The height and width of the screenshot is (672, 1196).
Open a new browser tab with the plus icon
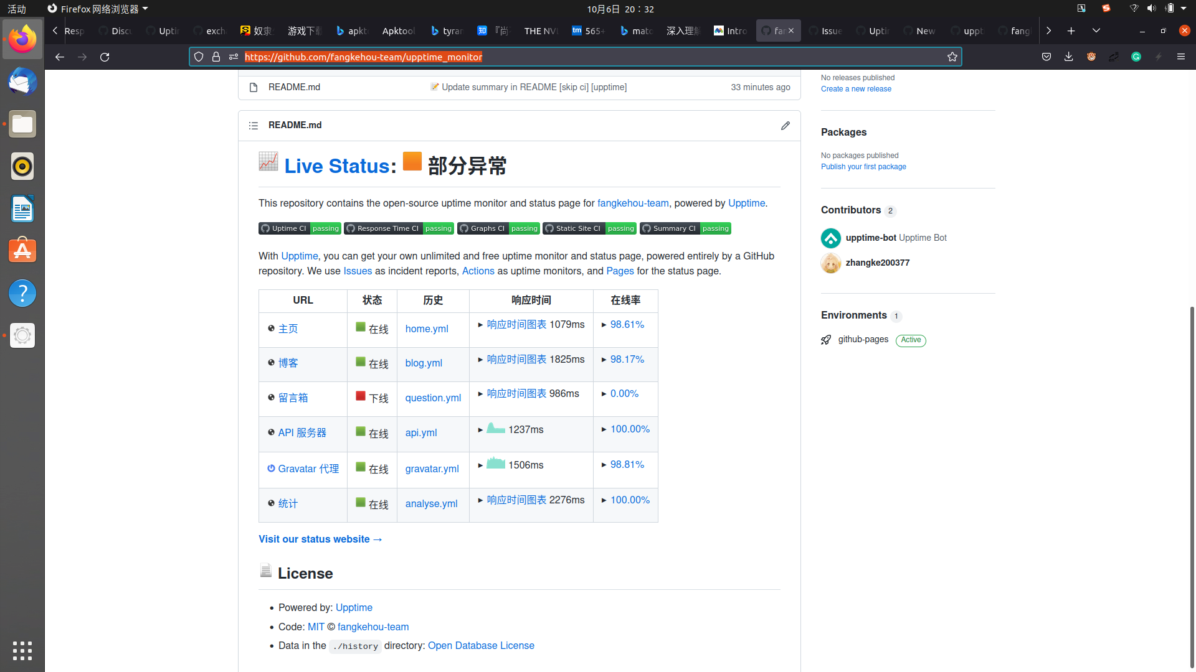tap(1071, 30)
